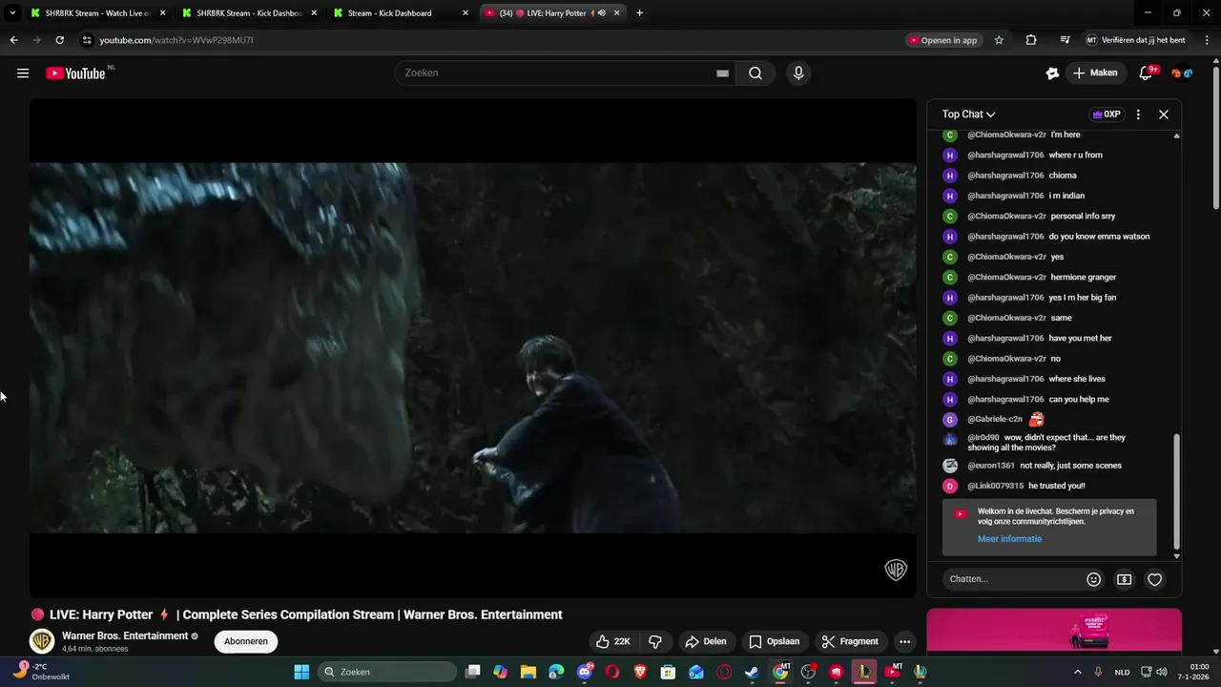Open the YouTube account avatar menu
Image resolution: width=1221 pixels, height=687 pixels.
click(1182, 73)
